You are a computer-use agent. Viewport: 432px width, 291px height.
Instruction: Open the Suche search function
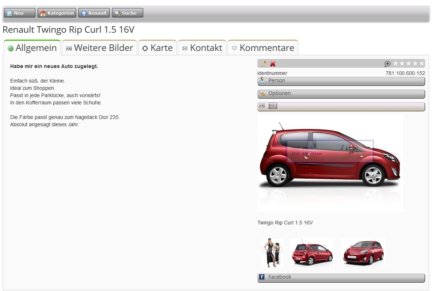128,13
